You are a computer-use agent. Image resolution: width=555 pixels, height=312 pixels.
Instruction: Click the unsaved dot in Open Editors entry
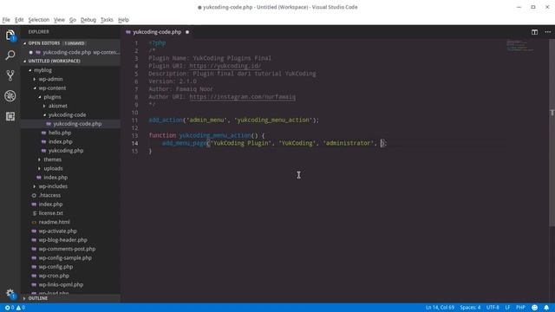[x=31, y=52]
